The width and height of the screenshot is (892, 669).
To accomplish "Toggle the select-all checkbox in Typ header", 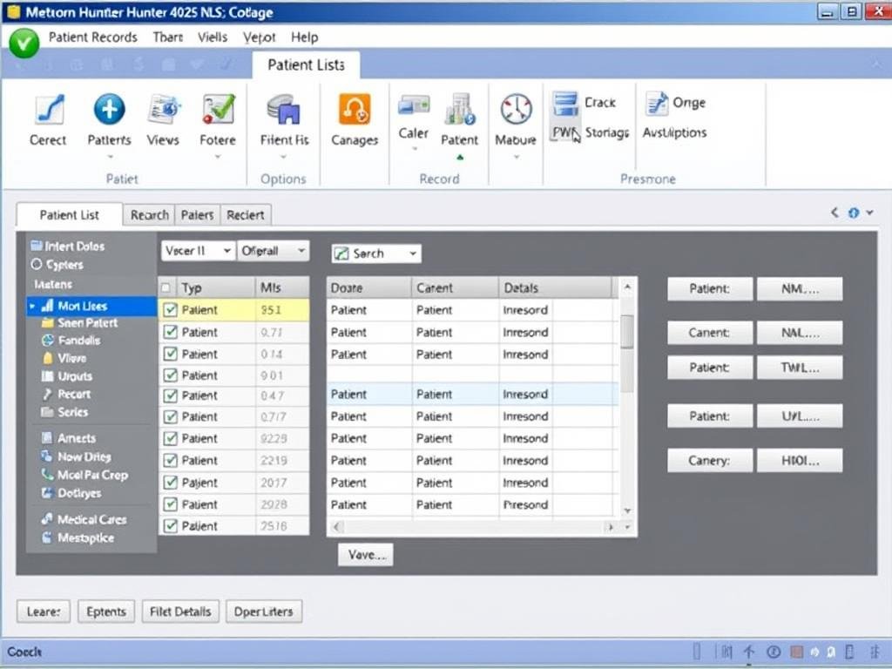I will click(x=166, y=287).
